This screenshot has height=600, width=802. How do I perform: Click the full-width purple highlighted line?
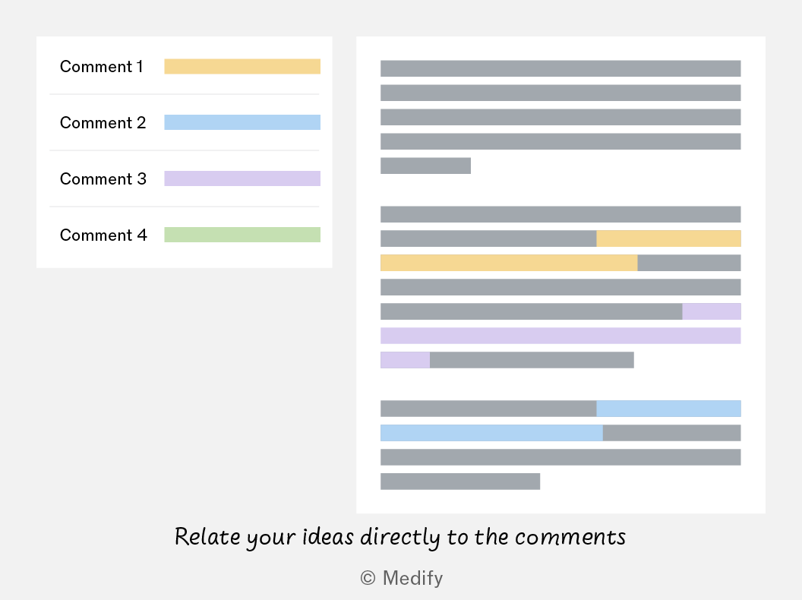560,336
